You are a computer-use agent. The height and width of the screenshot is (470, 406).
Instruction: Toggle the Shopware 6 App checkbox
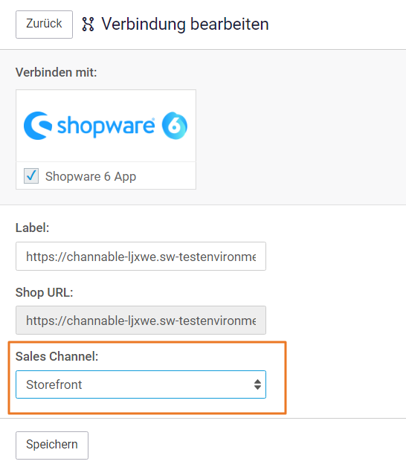31,176
